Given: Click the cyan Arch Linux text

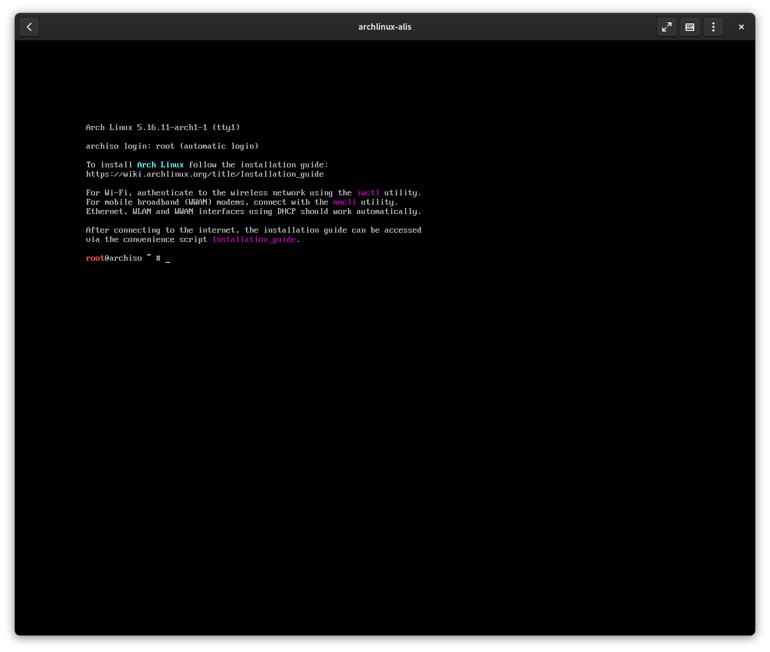Looking at the screenshot, I should (x=160, y=165).
